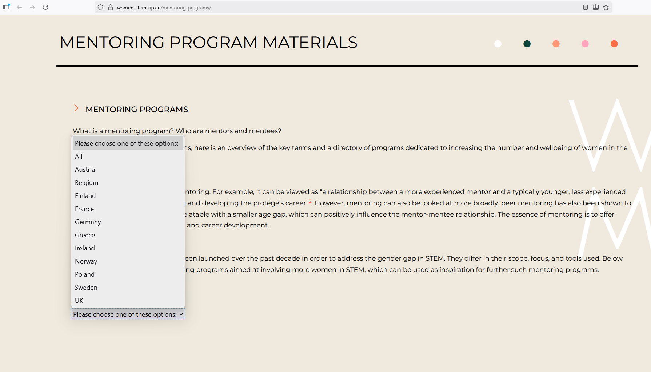This screenshot has height=372, width=651.
Task: Pick the UK option from the list
Action: pos(79,301)
